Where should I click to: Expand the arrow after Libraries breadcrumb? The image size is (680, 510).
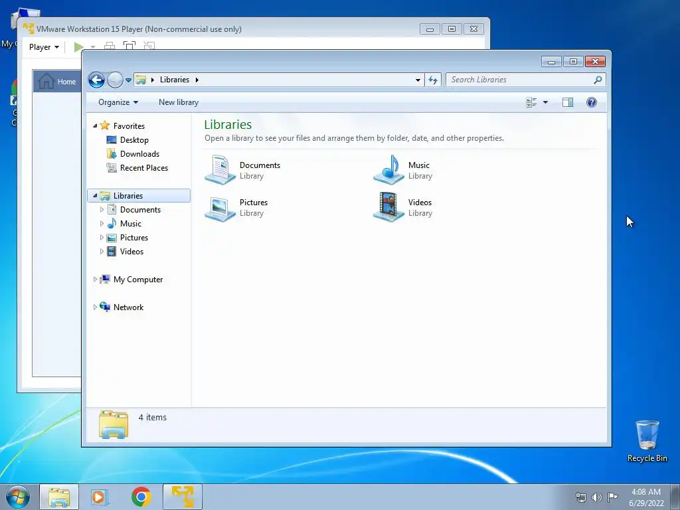(197, 80)
